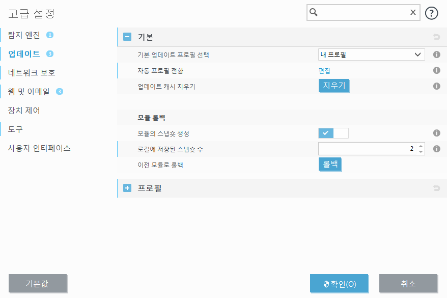The image size is (447, 298).
Task: Open info tooltip for 모듈의 스냅숏 생성
Action: pos(436,133)
